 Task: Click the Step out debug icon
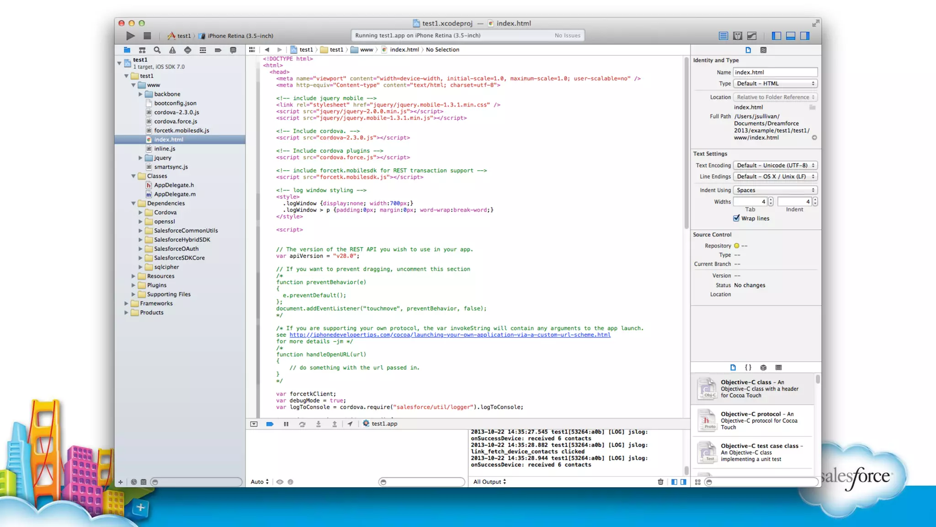[335, 424]
